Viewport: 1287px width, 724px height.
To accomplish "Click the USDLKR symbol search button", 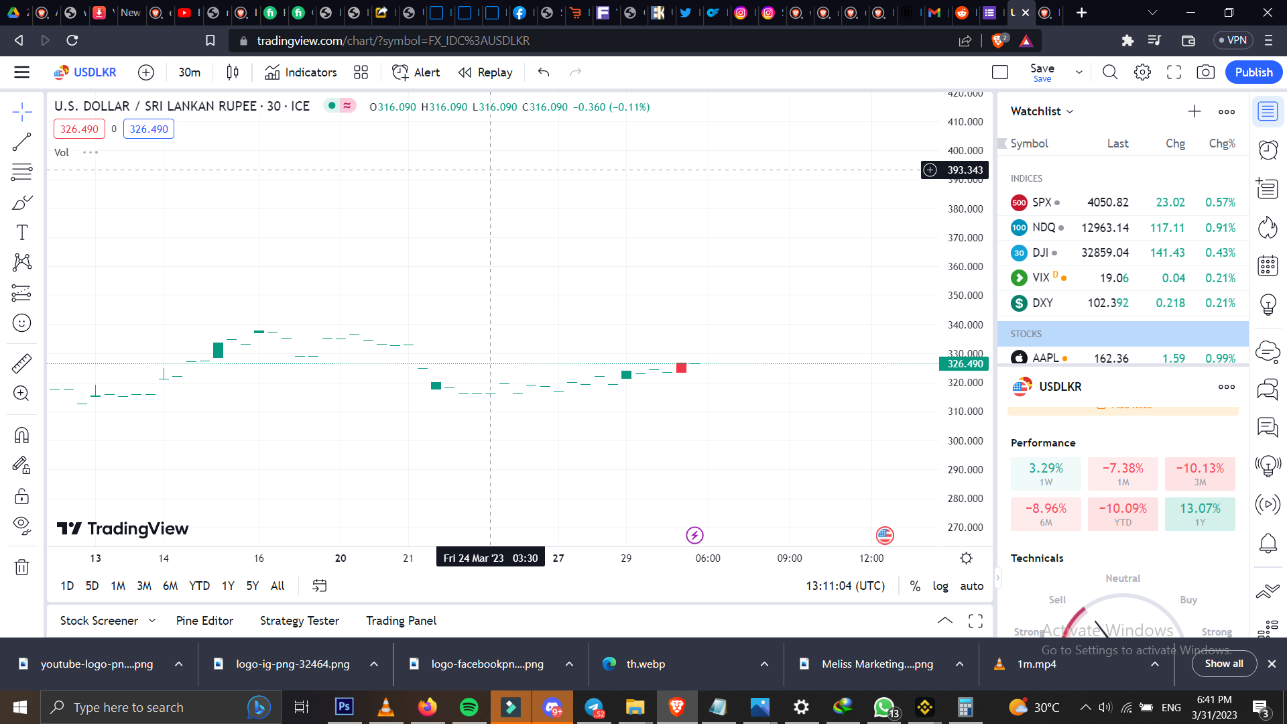I will coord(85,72).
